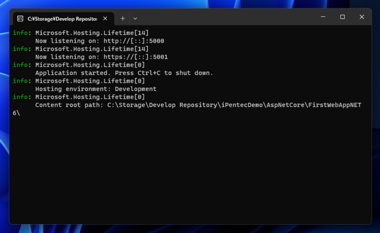Click the wrapped '6\' path ending
Screen dimensions: 380x233
coord(16,113)
